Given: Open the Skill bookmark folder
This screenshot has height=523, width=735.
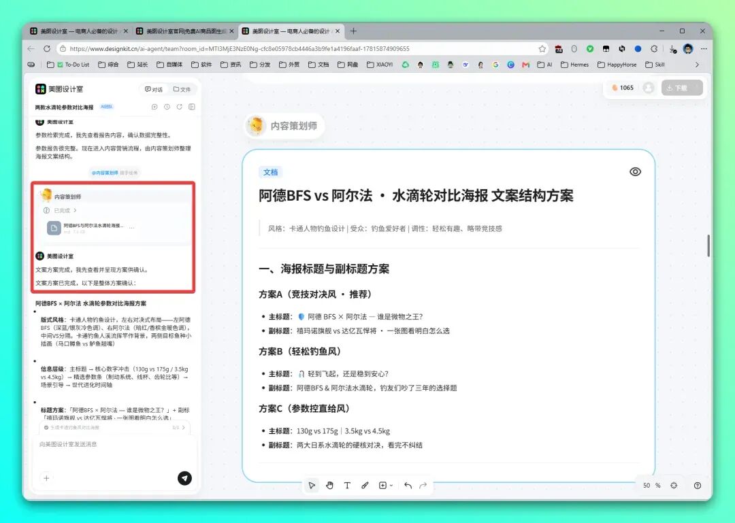Looking at the screenshot, I should 655,65.
